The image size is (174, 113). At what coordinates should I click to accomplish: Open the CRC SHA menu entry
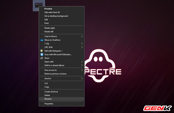[62, 47]
